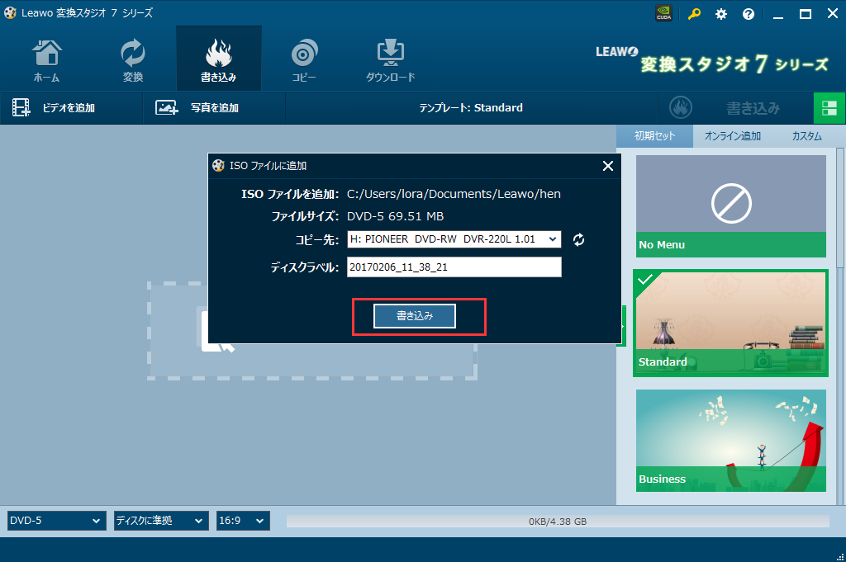
Task: Open the ダウンロード download module
Action: (x=390, y=59)
